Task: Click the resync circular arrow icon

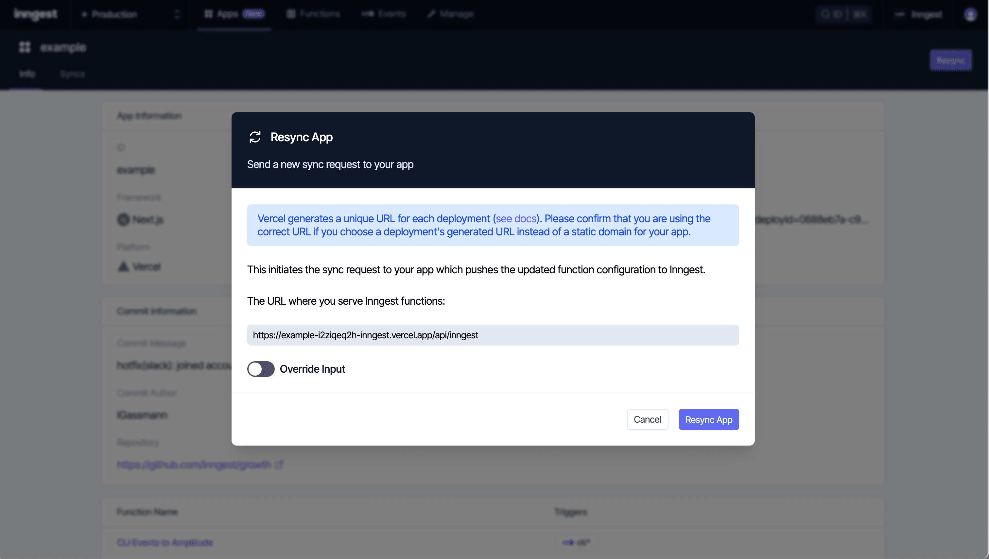Action: (255, 137)
